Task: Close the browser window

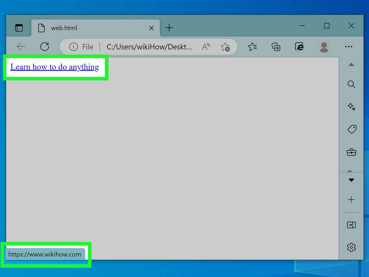Action: tap(351, 25)
